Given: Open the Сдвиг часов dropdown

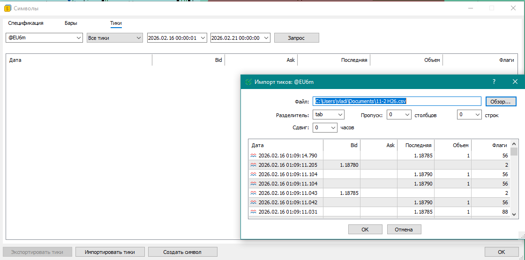Looking at the screenshot, I should (325, 127).
